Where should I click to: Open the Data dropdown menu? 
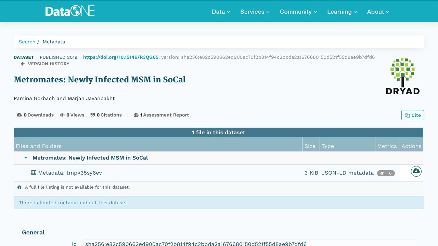(x=221, y=12)
